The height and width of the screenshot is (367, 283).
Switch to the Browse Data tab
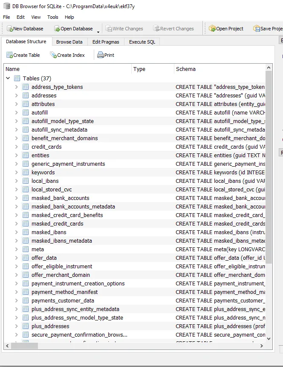pyautogui.click(x=69, y=42)
